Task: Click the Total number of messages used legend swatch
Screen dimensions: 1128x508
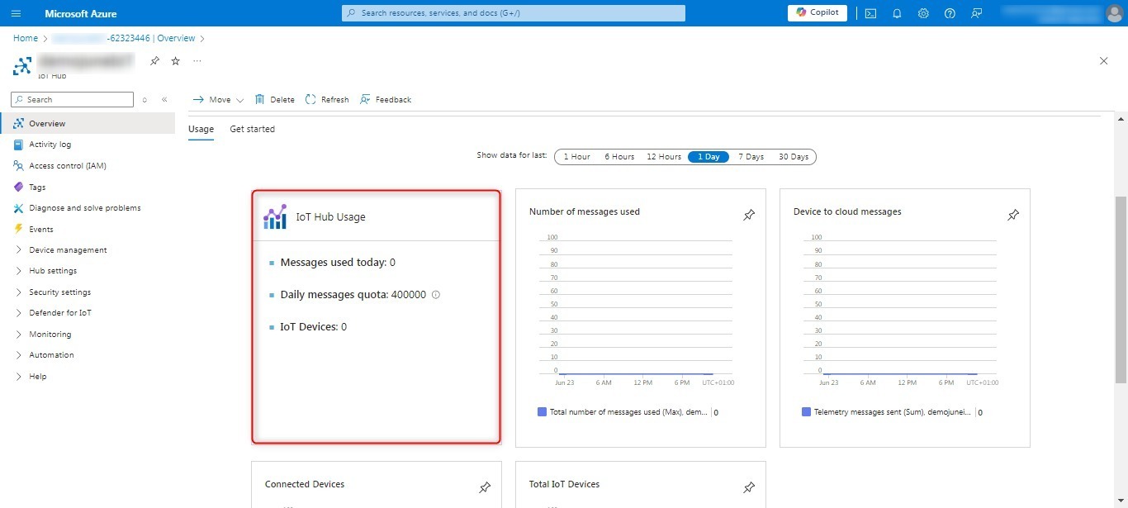Action: point(542,411)
